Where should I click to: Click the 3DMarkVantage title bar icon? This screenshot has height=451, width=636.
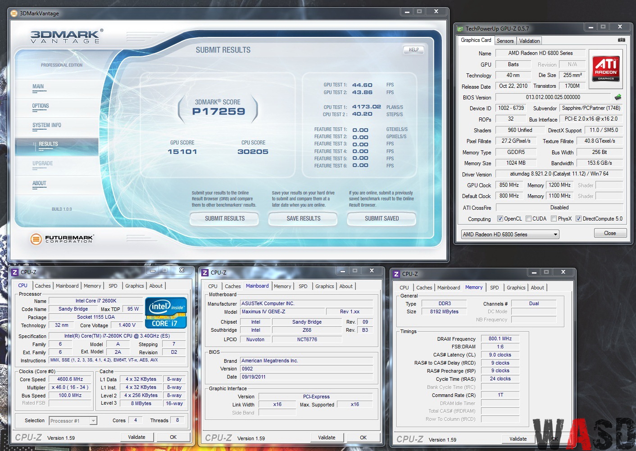14,13
